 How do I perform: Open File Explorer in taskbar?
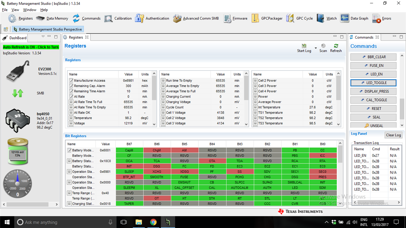138,222
